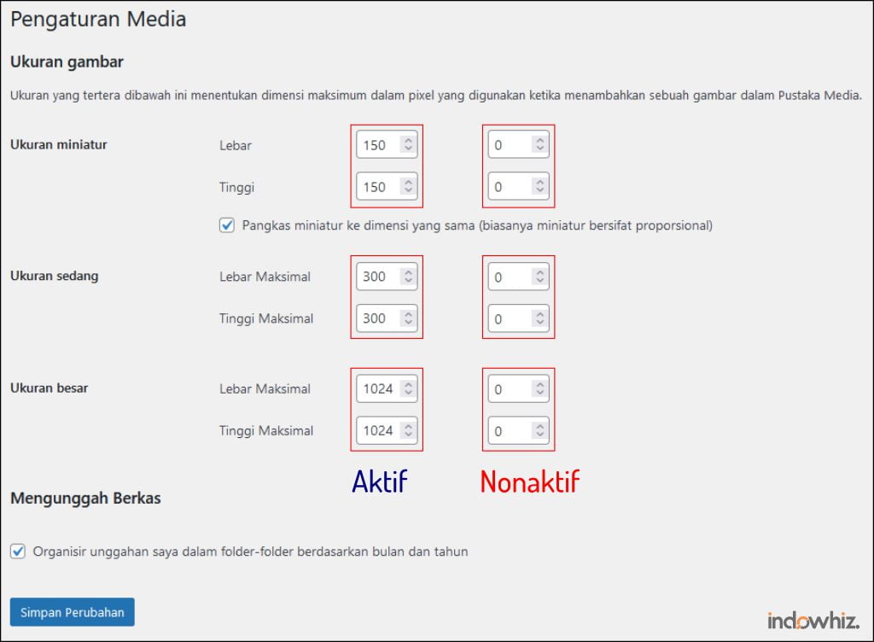This screenshot has height=642, width=874.
Task: Uncheck 'Organisir unggahan saya dalam folder-folder' checkbox
Action: [x=18, y=552]
